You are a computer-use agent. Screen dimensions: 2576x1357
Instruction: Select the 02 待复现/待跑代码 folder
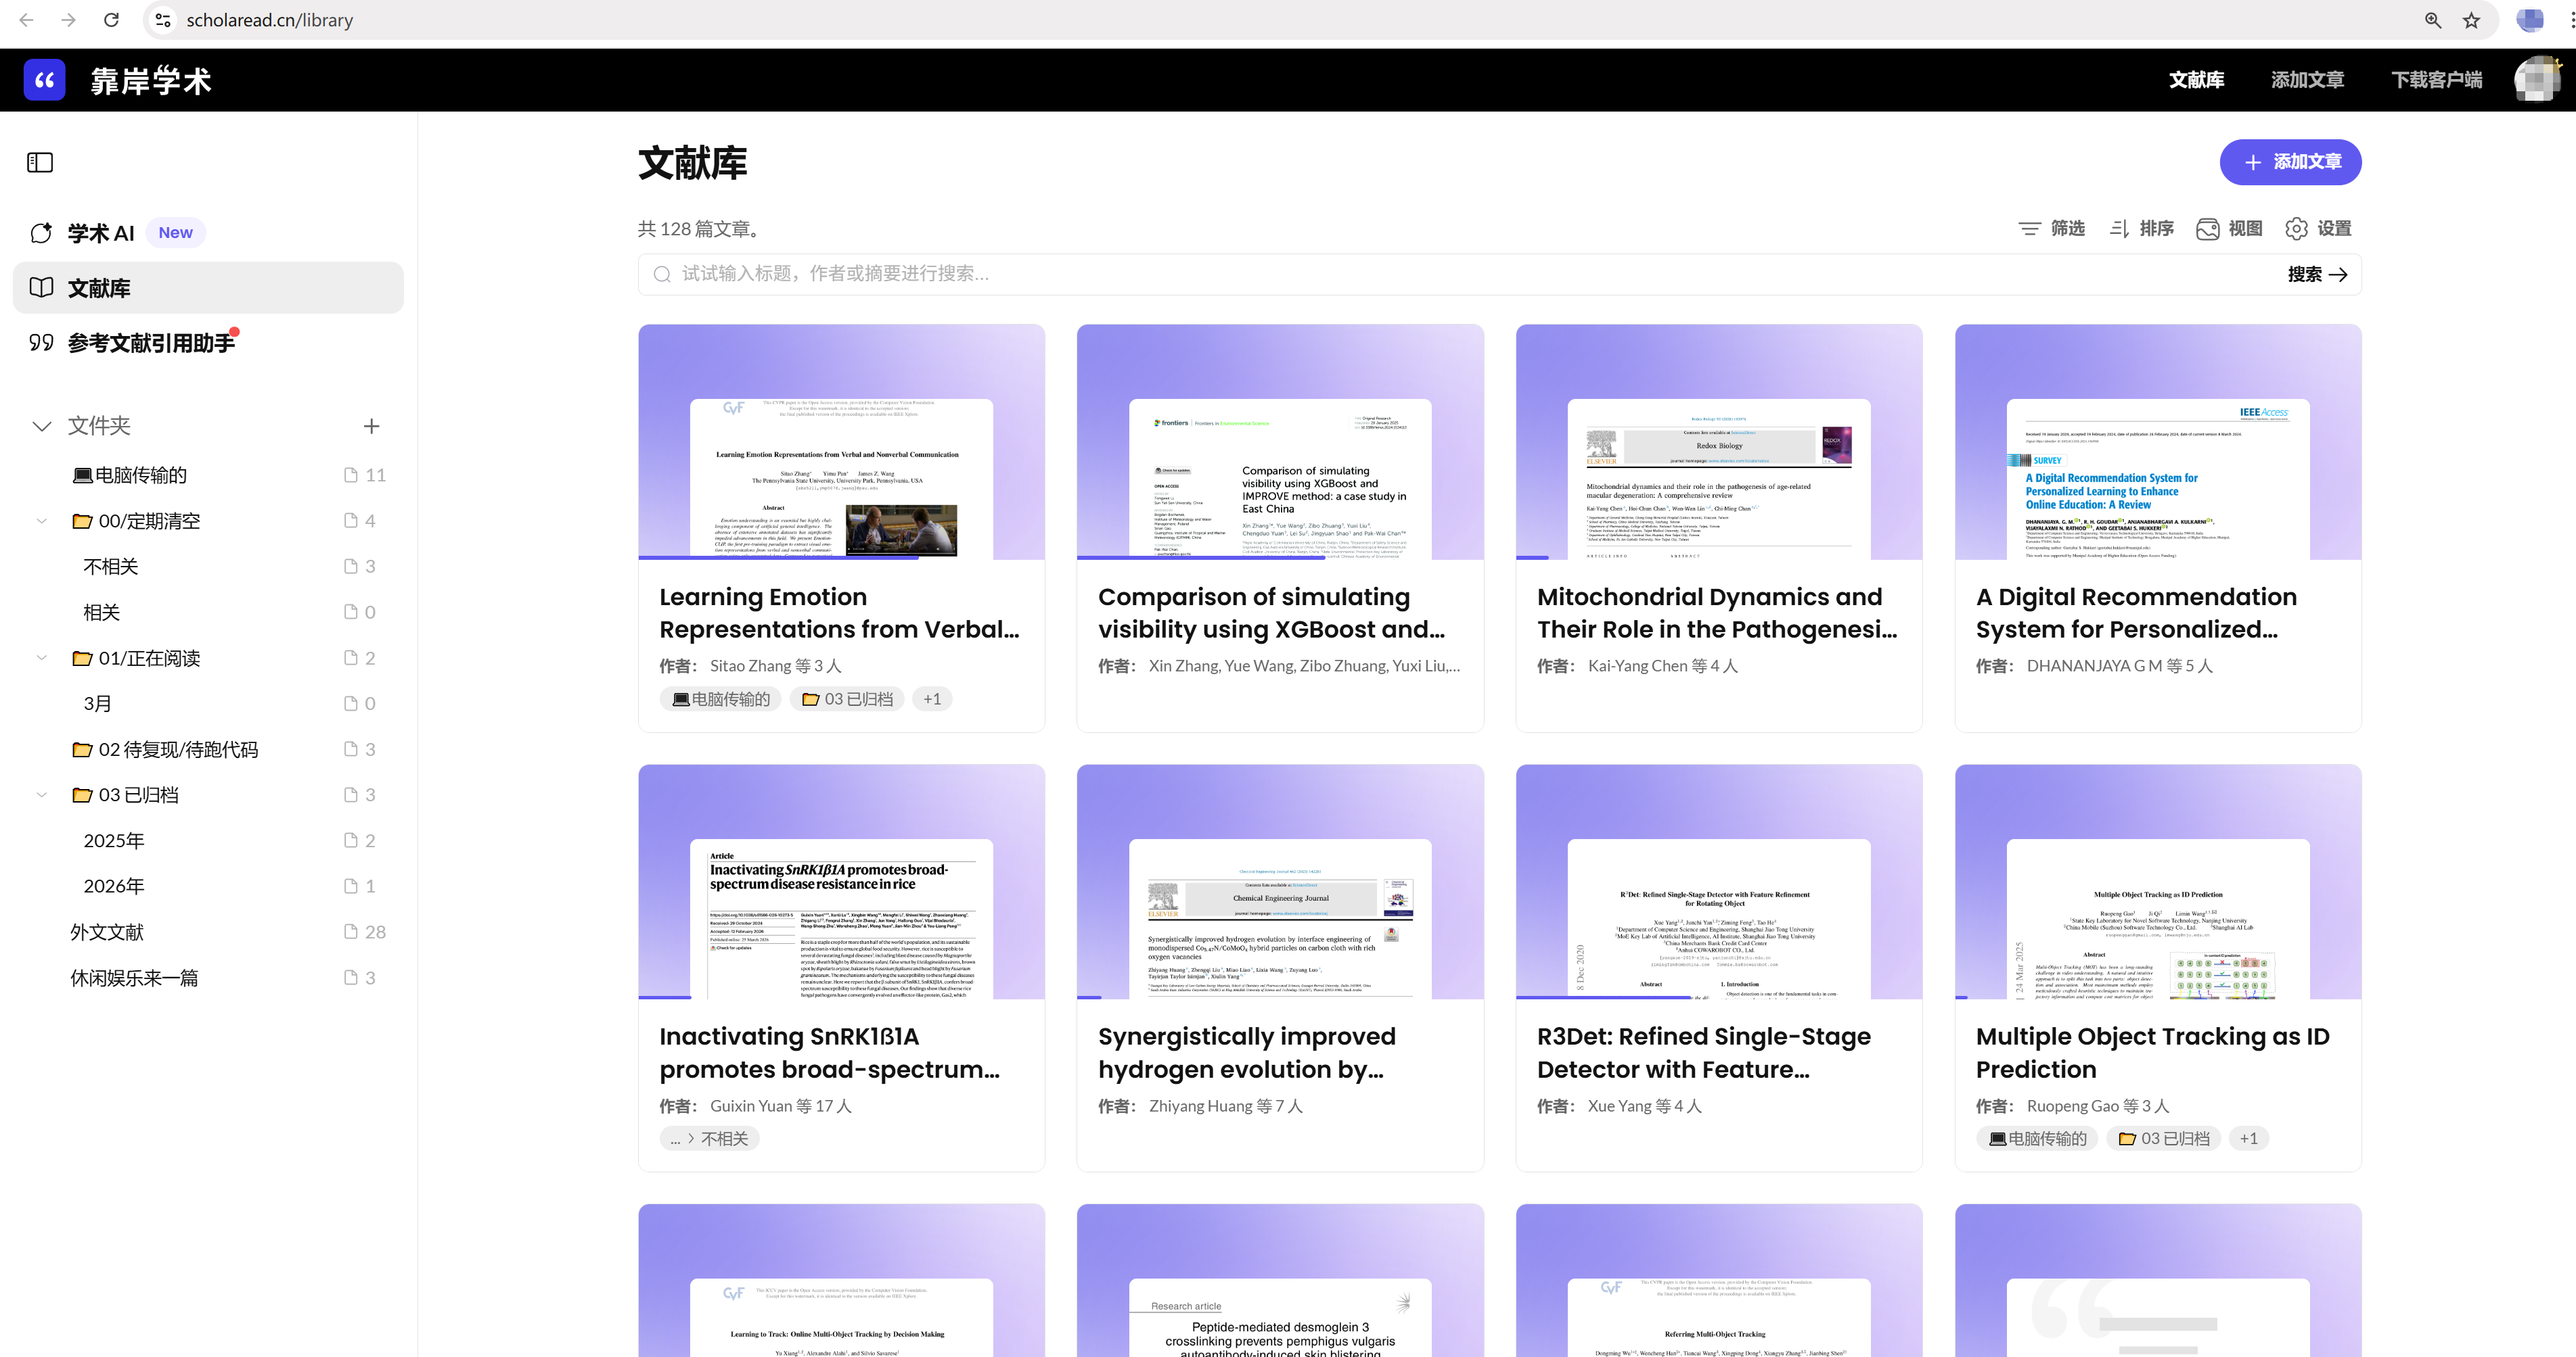tap(165, 749)
